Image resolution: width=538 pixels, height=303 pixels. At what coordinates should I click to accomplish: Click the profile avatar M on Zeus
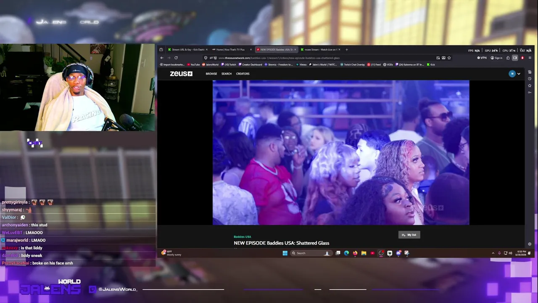click(x=512, y=74)
